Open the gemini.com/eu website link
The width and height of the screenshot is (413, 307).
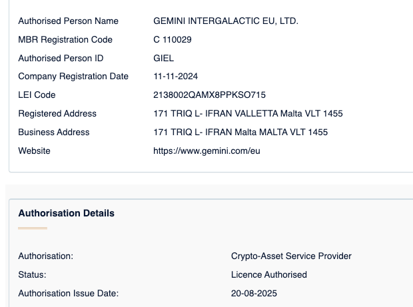[x=206, y=151]
